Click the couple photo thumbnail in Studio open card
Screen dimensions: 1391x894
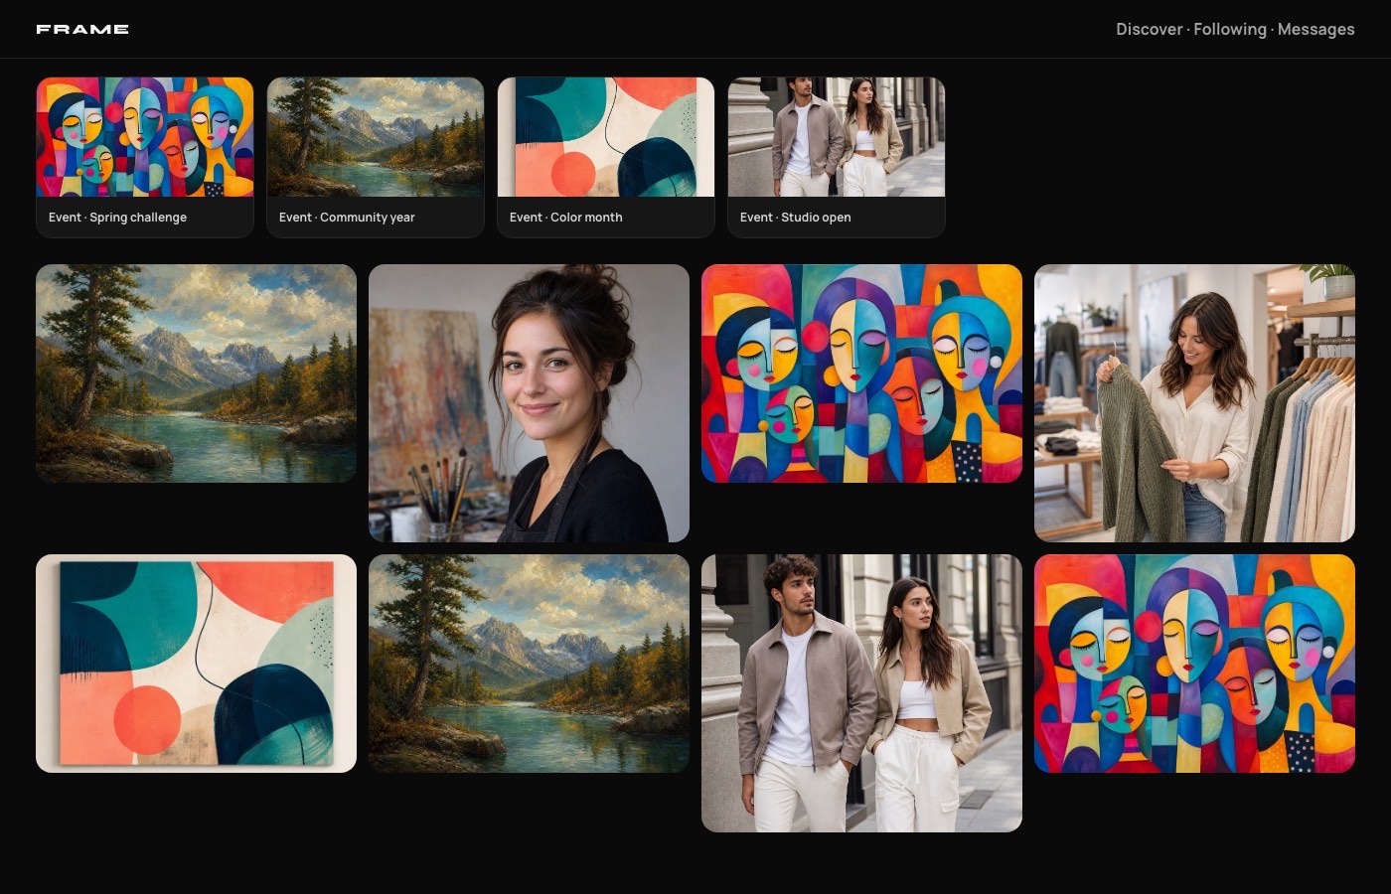point(837,137)
